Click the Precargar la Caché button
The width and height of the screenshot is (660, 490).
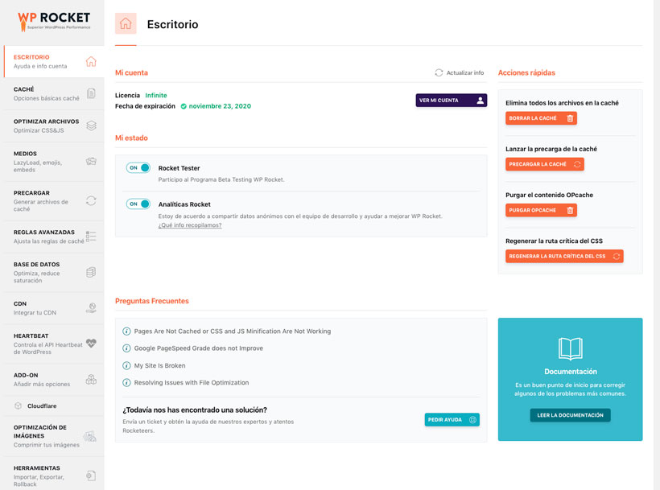[545, 164]
